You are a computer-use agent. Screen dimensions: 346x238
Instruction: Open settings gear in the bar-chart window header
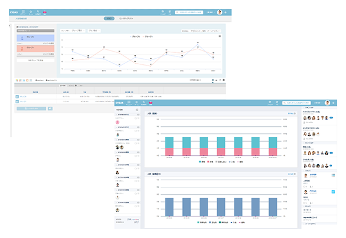333,103
